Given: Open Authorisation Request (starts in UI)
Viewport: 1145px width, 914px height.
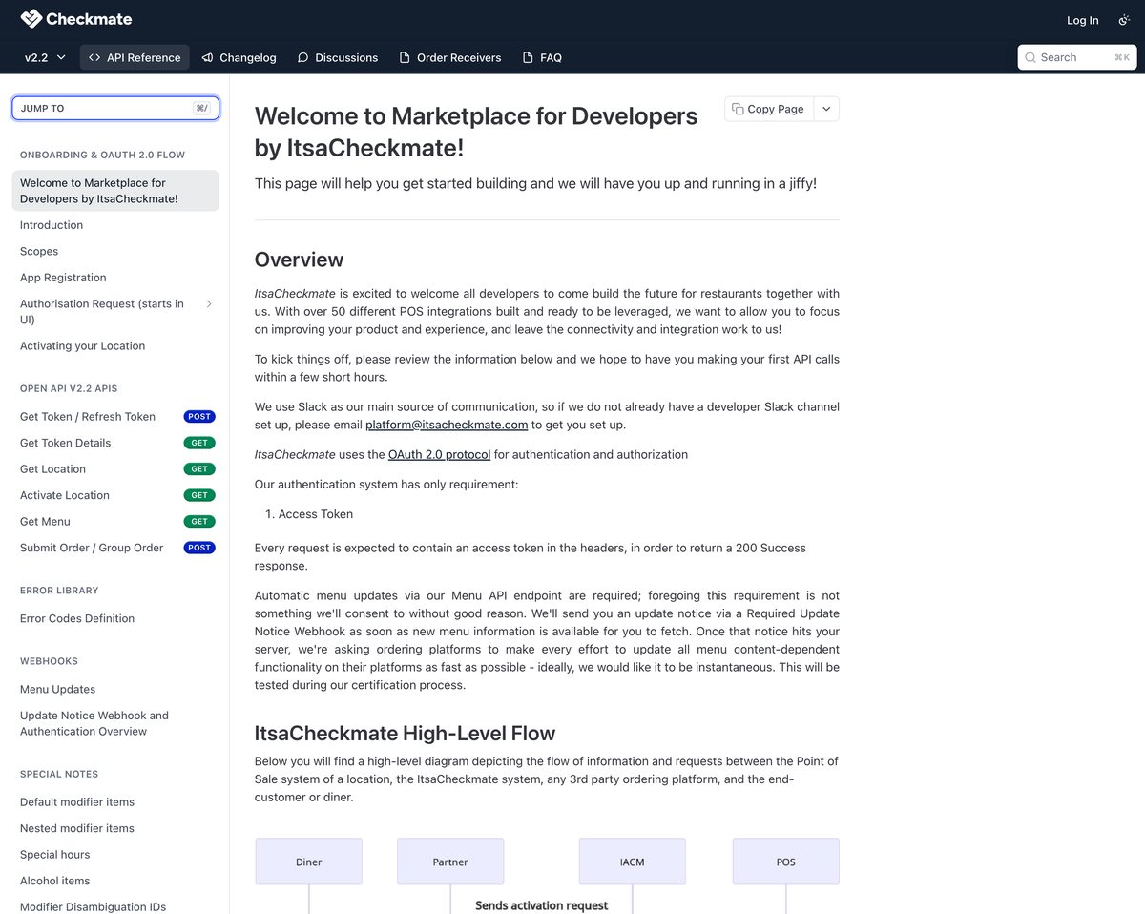Looking at the screenshot, I should click(102, 312).
